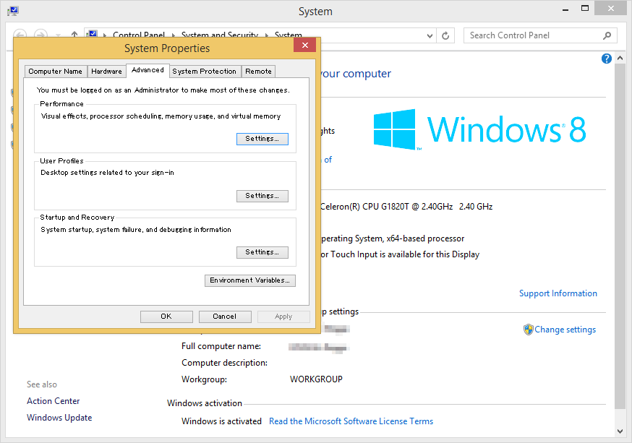Open User Profiles Settings button
This screenshot has width=632, height=443.
pos(262,196)
